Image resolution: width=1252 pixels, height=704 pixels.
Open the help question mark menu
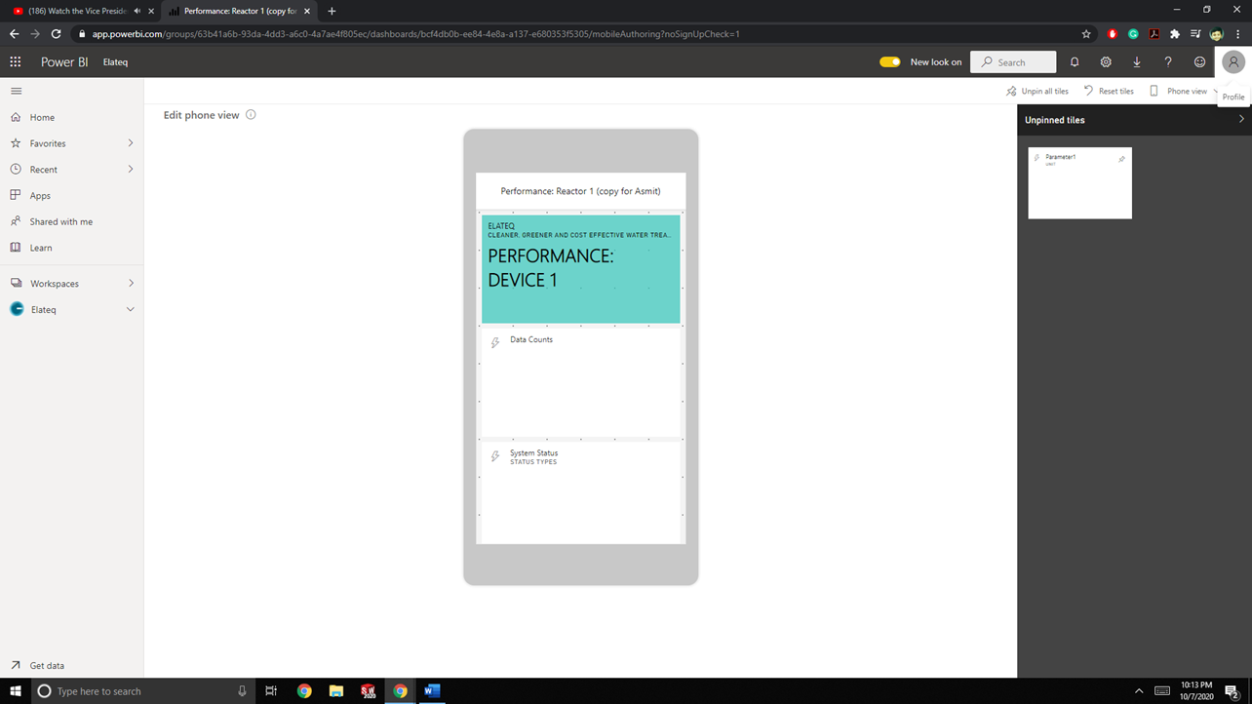coord(1168,61)
